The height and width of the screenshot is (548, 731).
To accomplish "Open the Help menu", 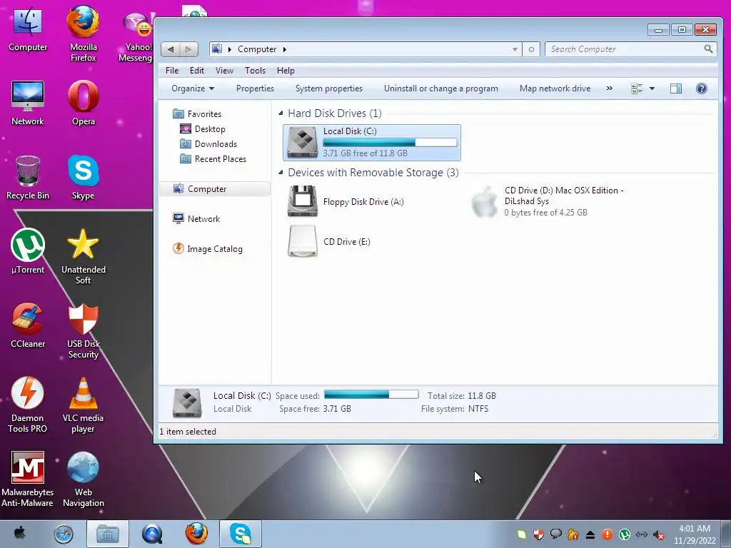I will pyautogui.click(x=286, y=71).
